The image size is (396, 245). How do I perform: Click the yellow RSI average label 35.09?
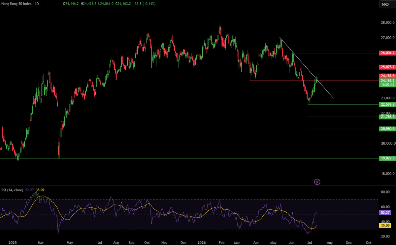pyautogui.click(x=385, y=226)
